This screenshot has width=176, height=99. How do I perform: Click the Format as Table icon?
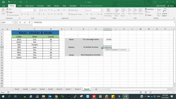click(117, 10)
